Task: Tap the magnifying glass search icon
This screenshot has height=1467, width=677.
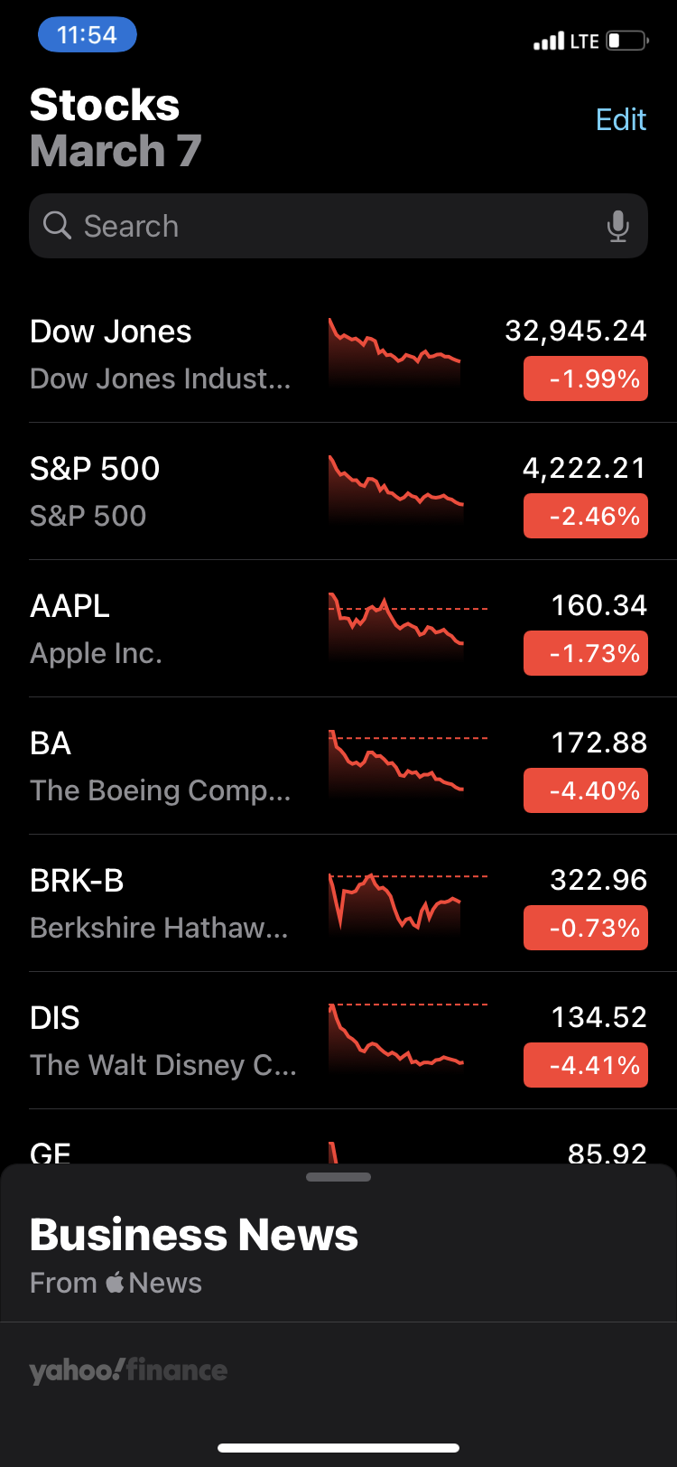Action: (57, 225)
